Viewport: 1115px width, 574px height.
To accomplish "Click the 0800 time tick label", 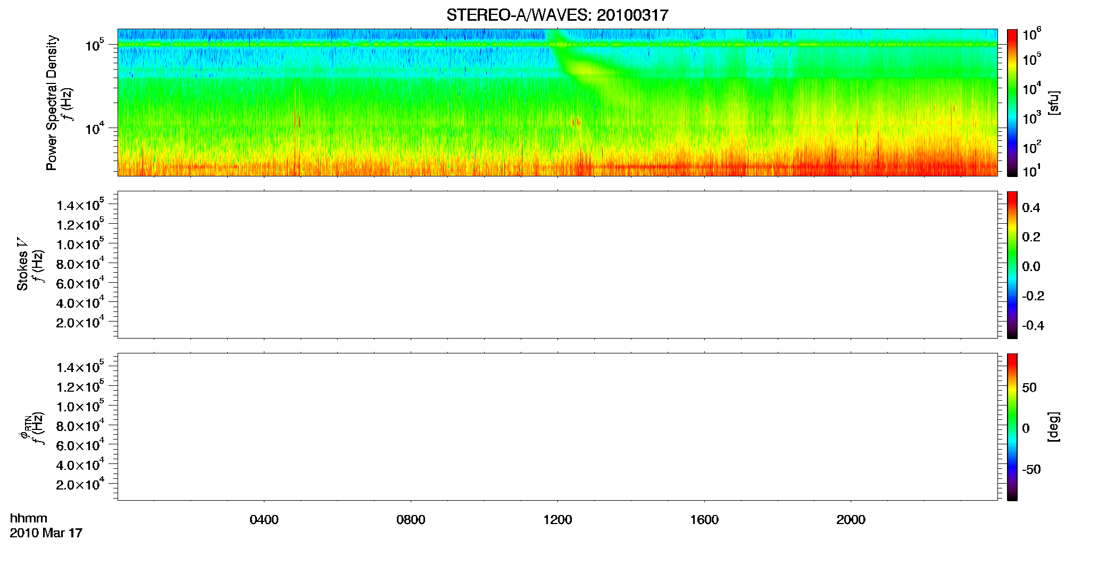I will click(411, 520).
